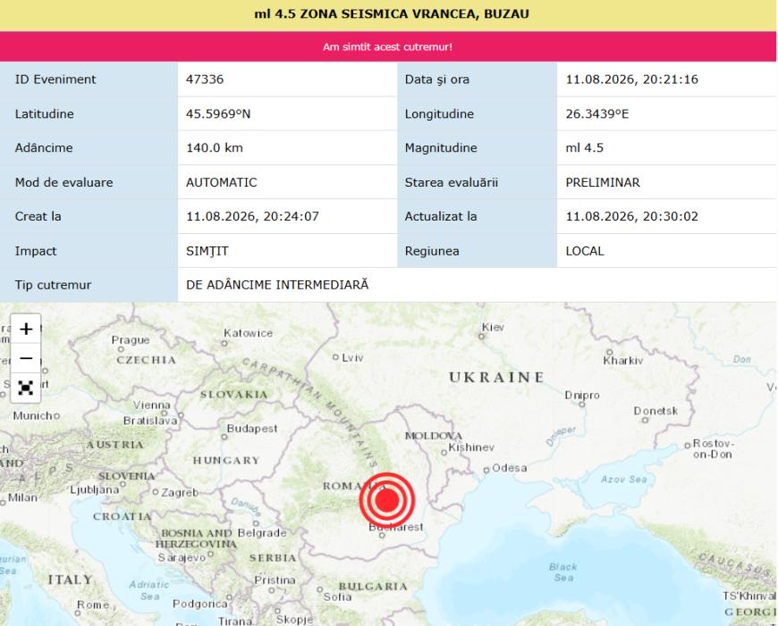778x626 pixels.
Task: Click Katowice on the map
Action: [248, 333]
